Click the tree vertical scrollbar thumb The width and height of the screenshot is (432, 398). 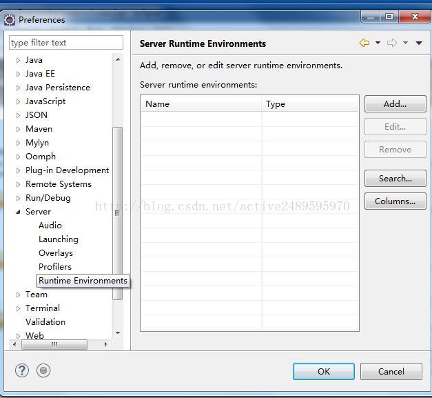point(117,213)
